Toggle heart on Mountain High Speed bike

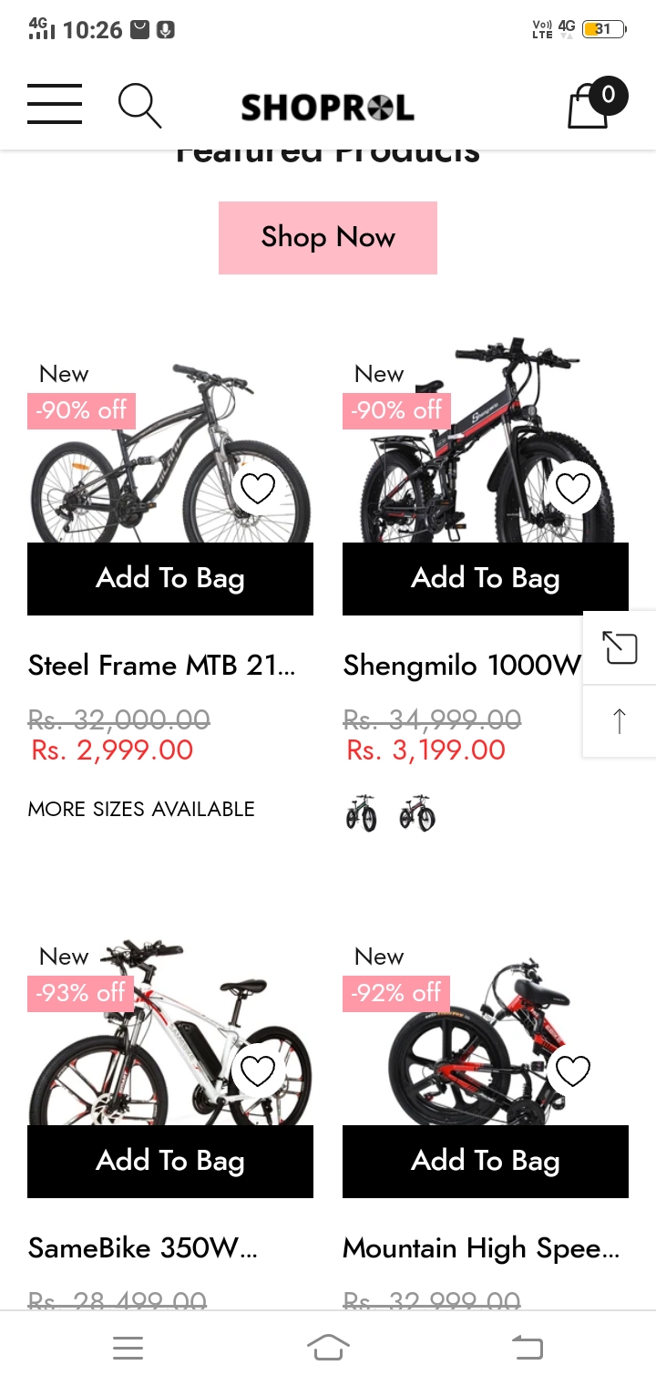(x=573, y=1071)
